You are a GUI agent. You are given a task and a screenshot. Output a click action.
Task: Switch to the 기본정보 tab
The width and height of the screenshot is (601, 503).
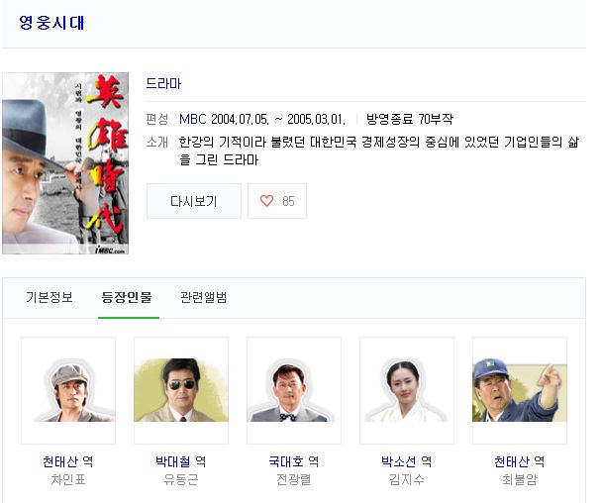(50, 297)
